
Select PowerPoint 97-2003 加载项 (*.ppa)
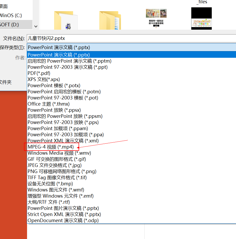tap(131, 135)
